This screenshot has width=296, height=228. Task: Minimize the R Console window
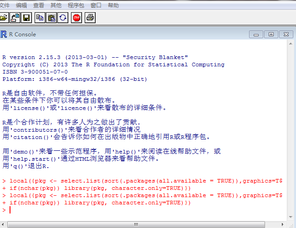pyautogui.click(x=256, y=35)
